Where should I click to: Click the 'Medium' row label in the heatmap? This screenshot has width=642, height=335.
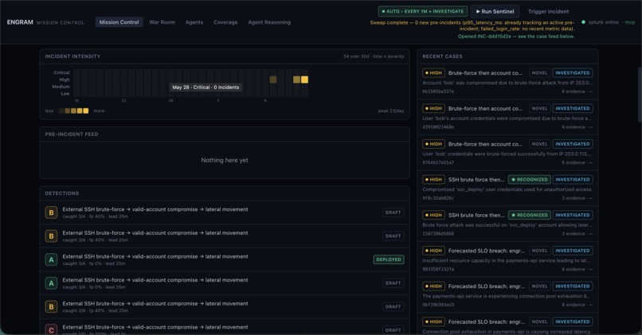(61, 87)
